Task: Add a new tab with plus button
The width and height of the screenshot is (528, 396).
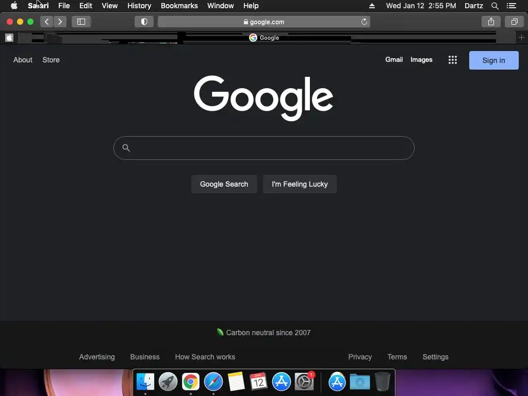Action: [x=522, y=38]
